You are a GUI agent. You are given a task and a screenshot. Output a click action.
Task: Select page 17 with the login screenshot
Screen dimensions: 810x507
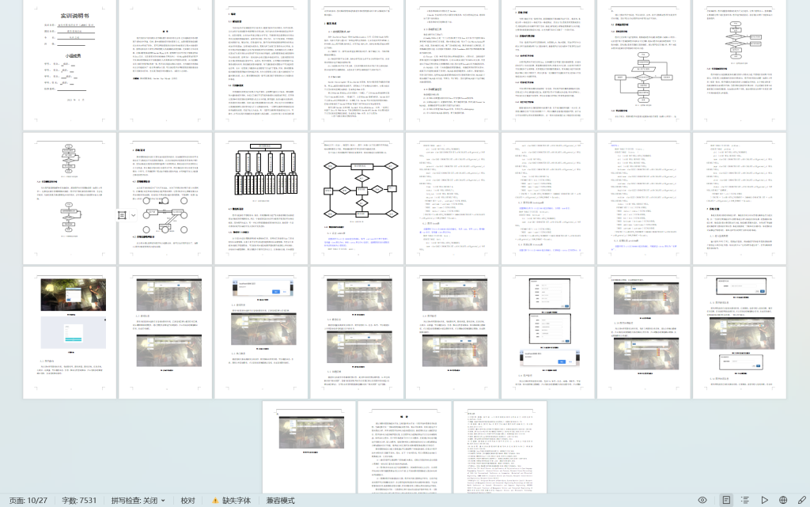70,332
